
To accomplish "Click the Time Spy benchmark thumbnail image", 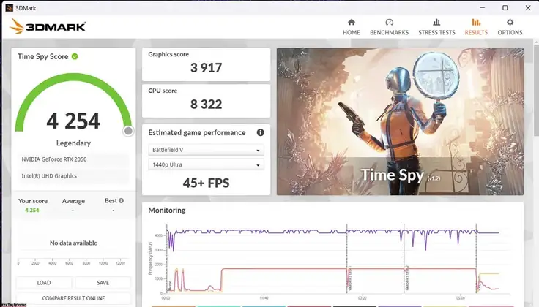I will [400, 121].
